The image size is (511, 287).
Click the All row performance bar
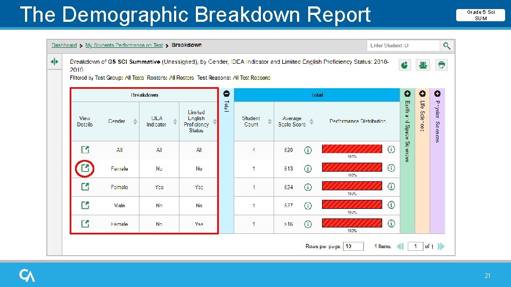click(352, 149)
